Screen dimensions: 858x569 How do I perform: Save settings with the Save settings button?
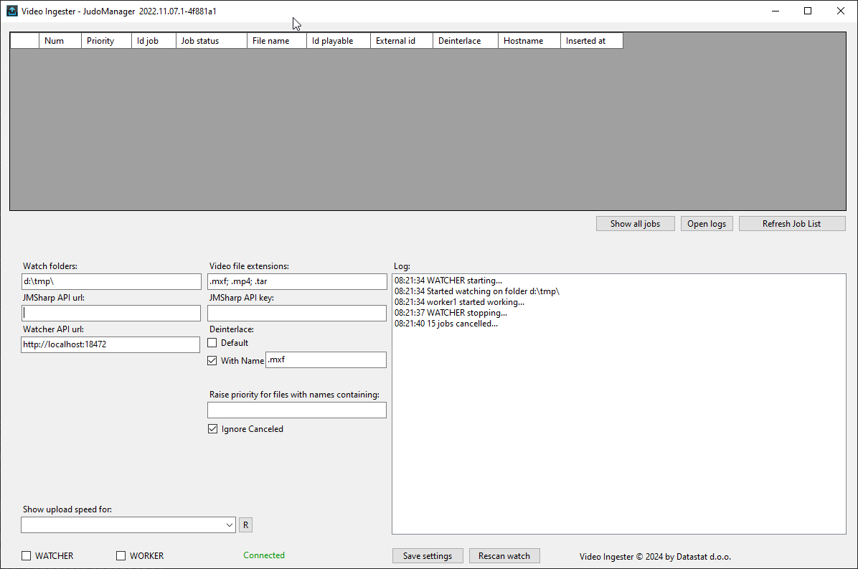coord(428,556)
